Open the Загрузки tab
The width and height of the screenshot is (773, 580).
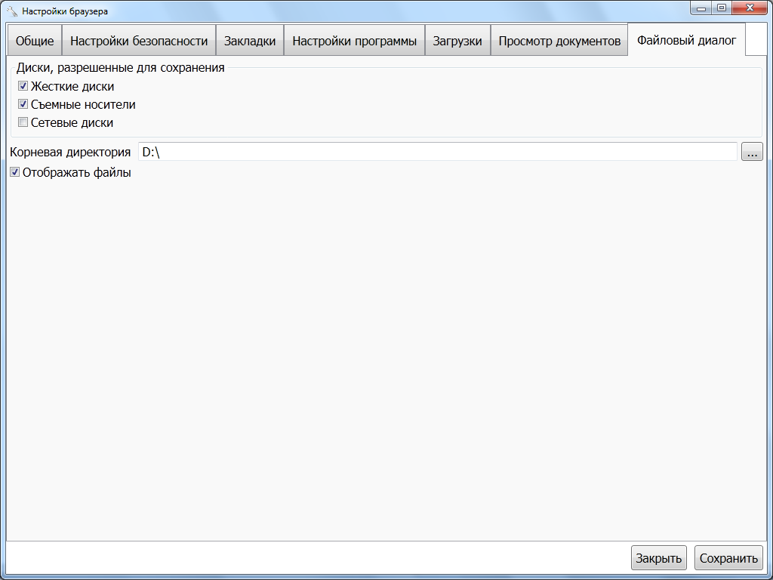click(x=457, y=42)
